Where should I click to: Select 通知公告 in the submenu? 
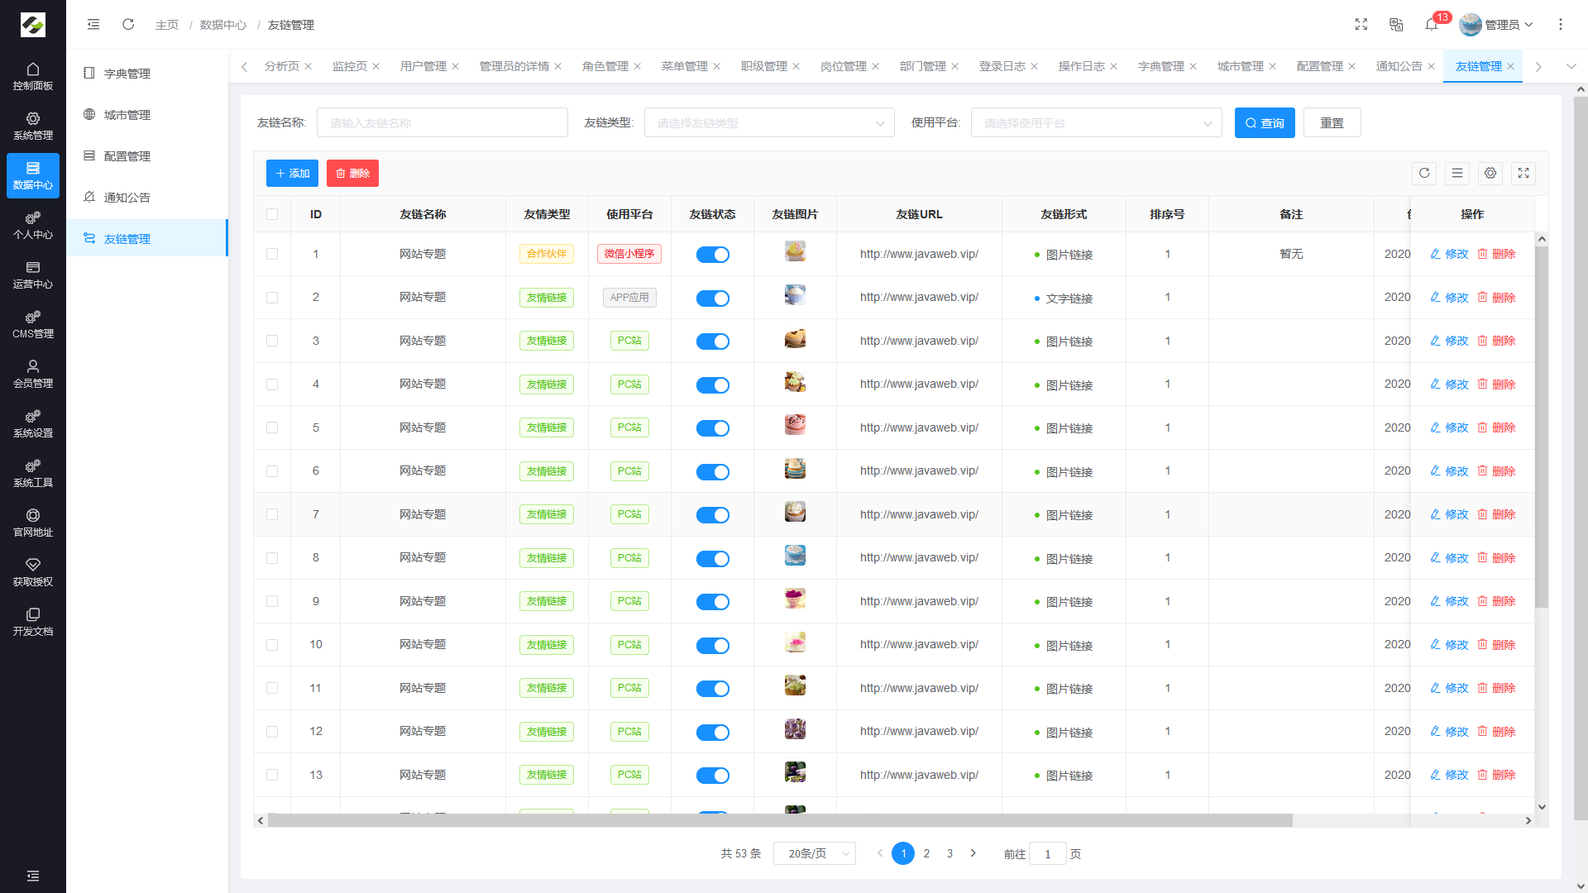tap(127, 198)
